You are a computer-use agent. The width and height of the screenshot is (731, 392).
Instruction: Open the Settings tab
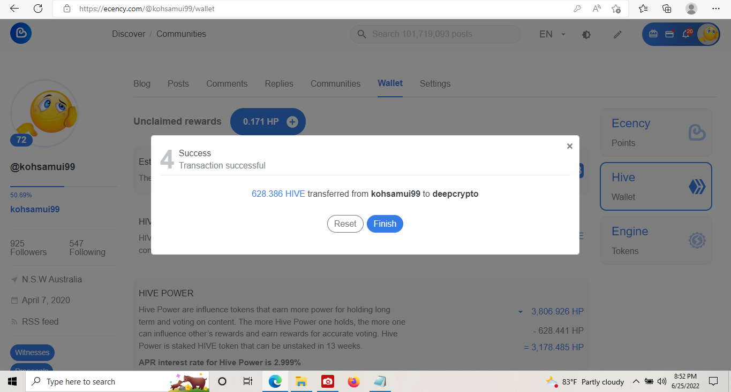(435, 83)
